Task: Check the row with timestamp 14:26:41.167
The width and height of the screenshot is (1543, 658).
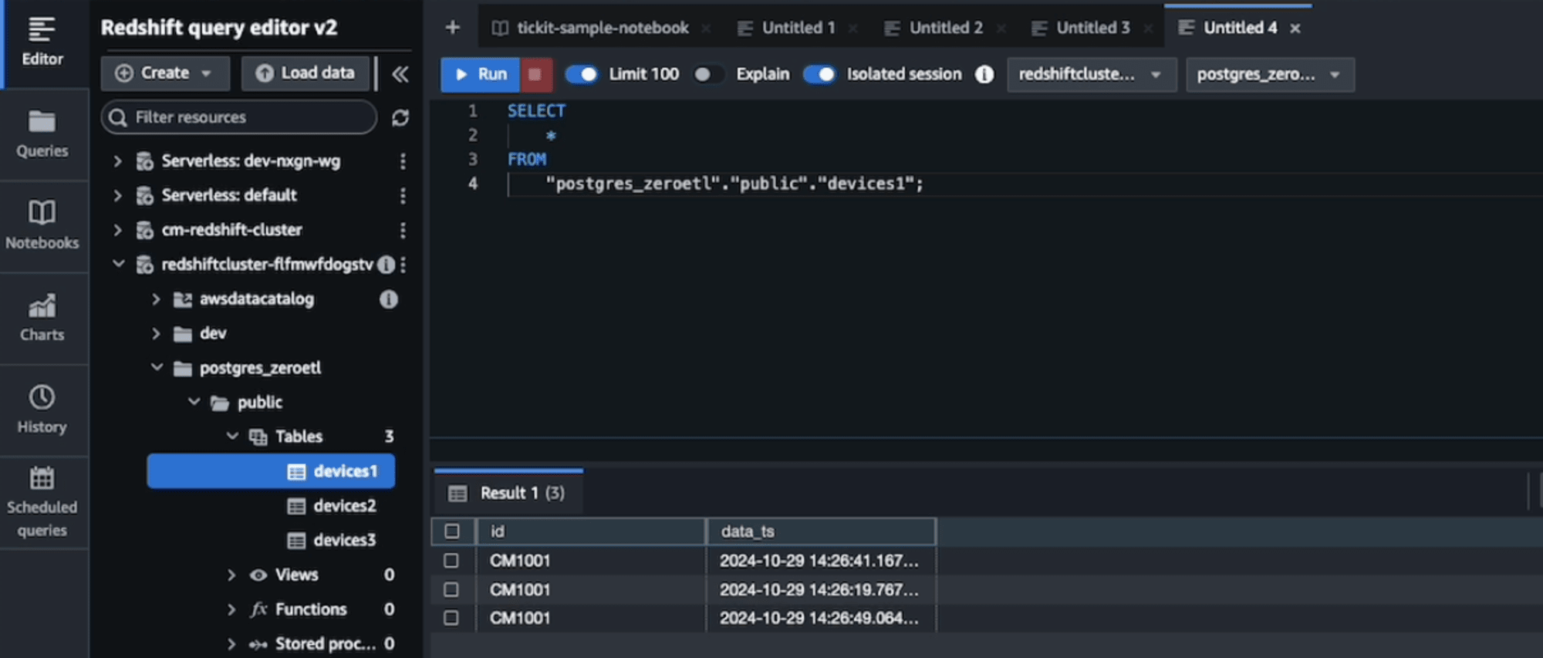Action: point(451,561)
